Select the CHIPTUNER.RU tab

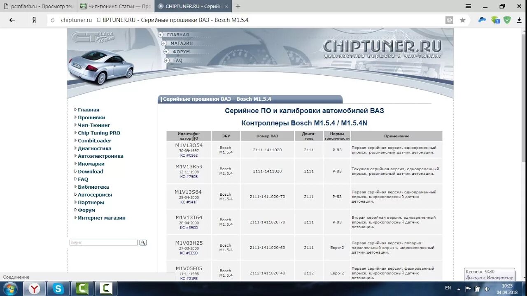point(193,6)
